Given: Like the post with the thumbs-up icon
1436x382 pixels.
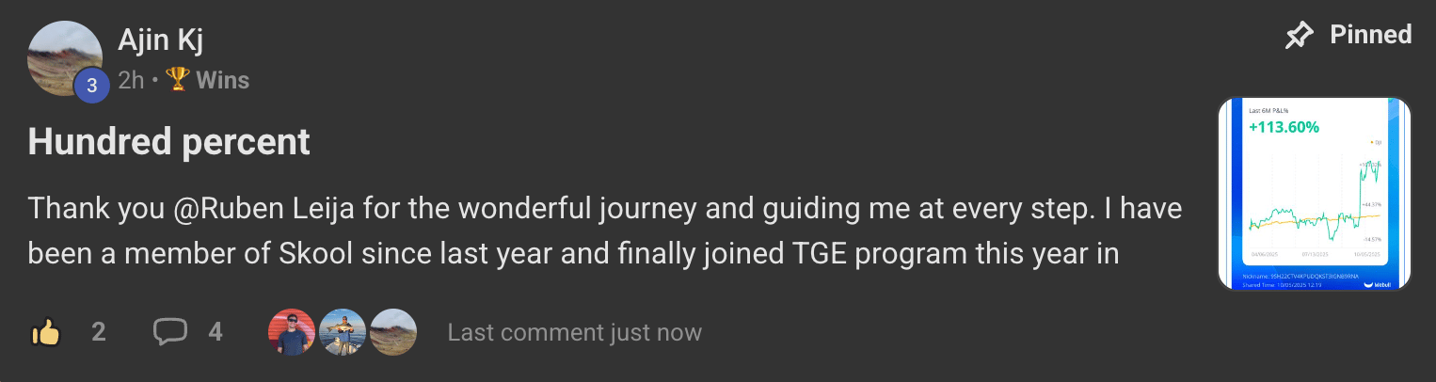Looking at the screenshot, I should point(46,332).
